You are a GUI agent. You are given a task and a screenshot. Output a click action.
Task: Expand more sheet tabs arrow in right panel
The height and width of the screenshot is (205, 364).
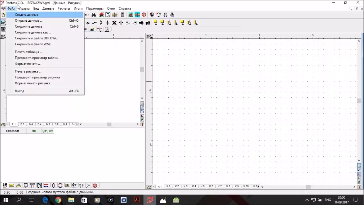coord(258,187)
